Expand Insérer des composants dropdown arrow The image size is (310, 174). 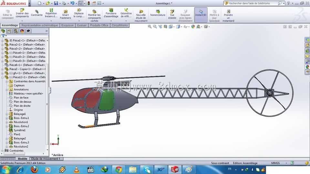tap(22, 21)
